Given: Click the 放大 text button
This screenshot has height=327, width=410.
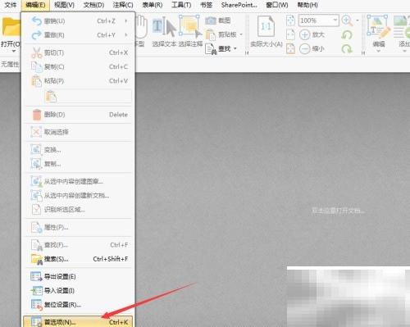Looking at the screenshot, I should click(x=318, y=34).
